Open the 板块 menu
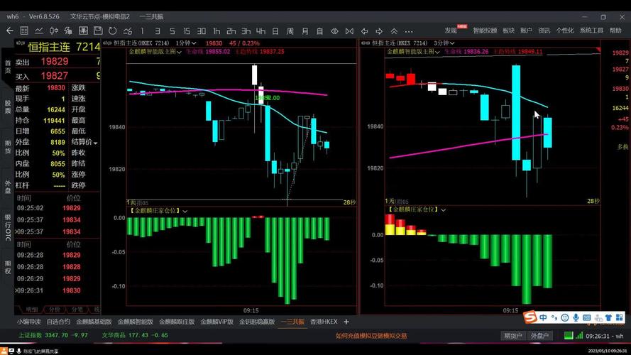The image size is (631, 355). point(509,31)
